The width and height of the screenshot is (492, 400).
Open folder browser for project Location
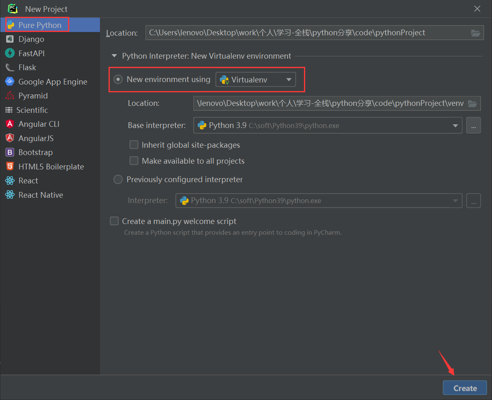pos(475,33)
